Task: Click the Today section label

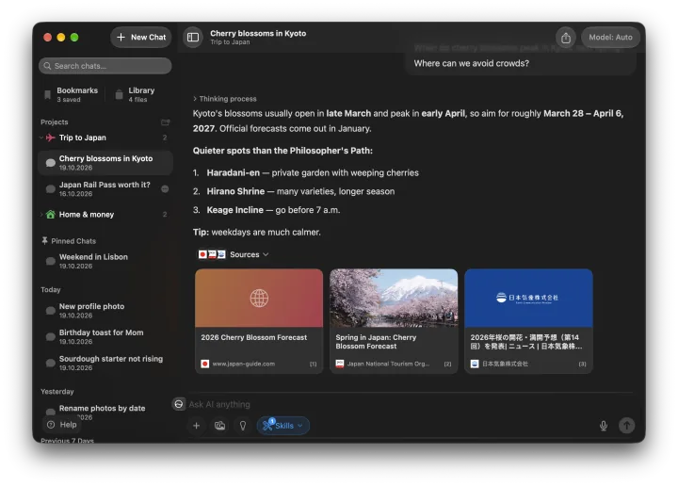Action: click(x=51, y=290)
